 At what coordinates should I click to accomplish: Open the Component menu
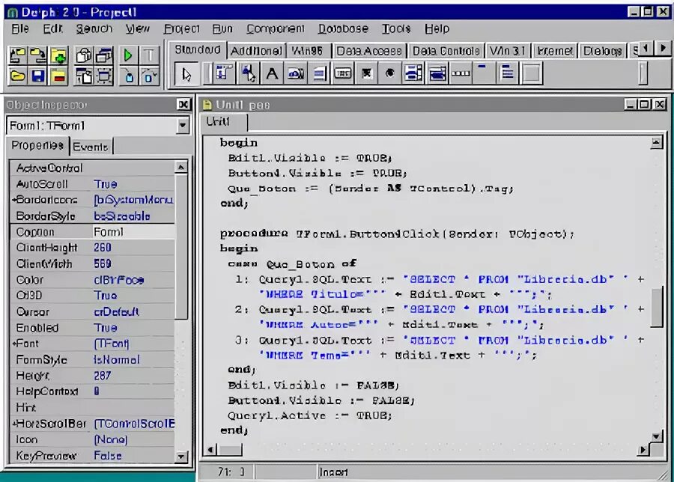coord(275,28)
